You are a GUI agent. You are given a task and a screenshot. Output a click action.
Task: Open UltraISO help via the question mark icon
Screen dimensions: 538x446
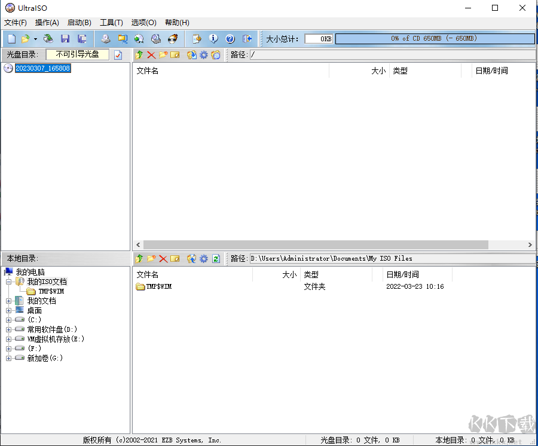(x=230, y=39)
